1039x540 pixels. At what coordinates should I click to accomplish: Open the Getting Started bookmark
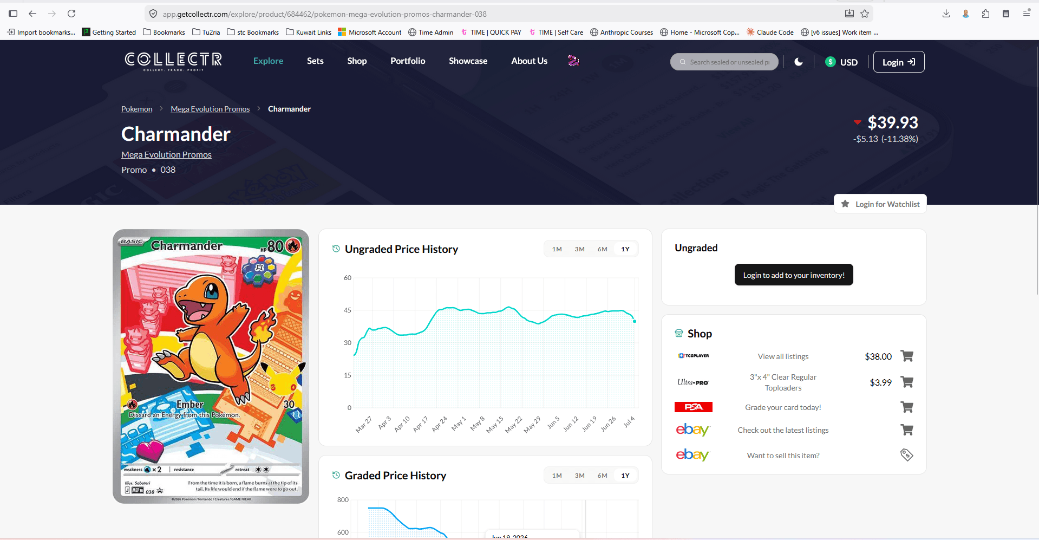[109, 32]
